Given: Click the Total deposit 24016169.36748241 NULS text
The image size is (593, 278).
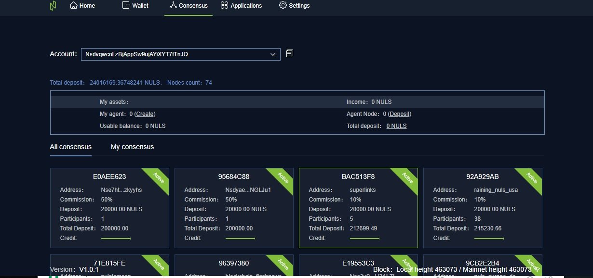Looking at the screenshot, I should point(105,83).
